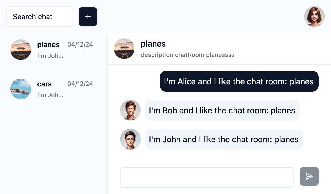Viewport: 331px width, 194px height.
Task: Click the cars last message preview
Action: (50, 95)
